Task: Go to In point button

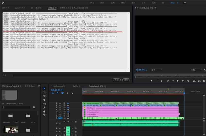Action: click(x=168, y=81)
